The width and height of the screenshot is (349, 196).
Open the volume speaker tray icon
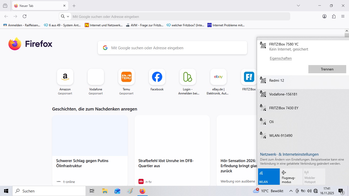click(x=309, y=191)
